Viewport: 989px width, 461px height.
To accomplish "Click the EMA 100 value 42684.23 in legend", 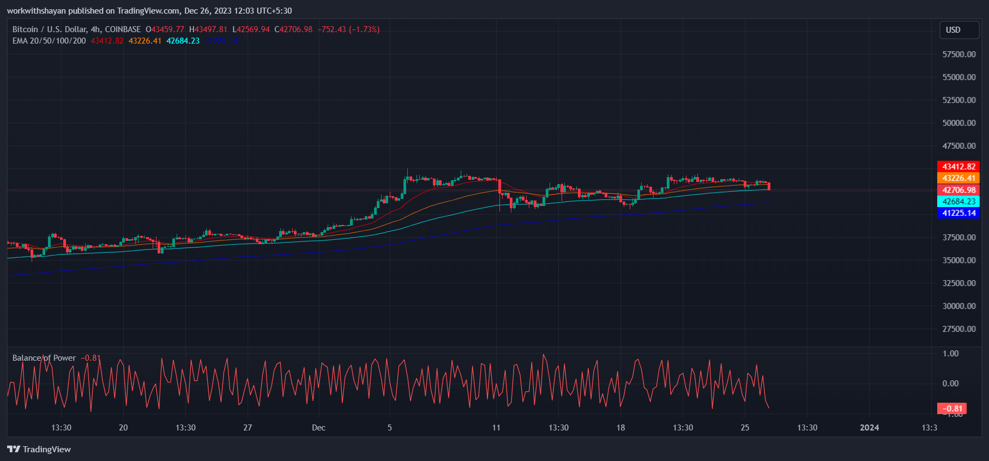I will coord(183,41).
